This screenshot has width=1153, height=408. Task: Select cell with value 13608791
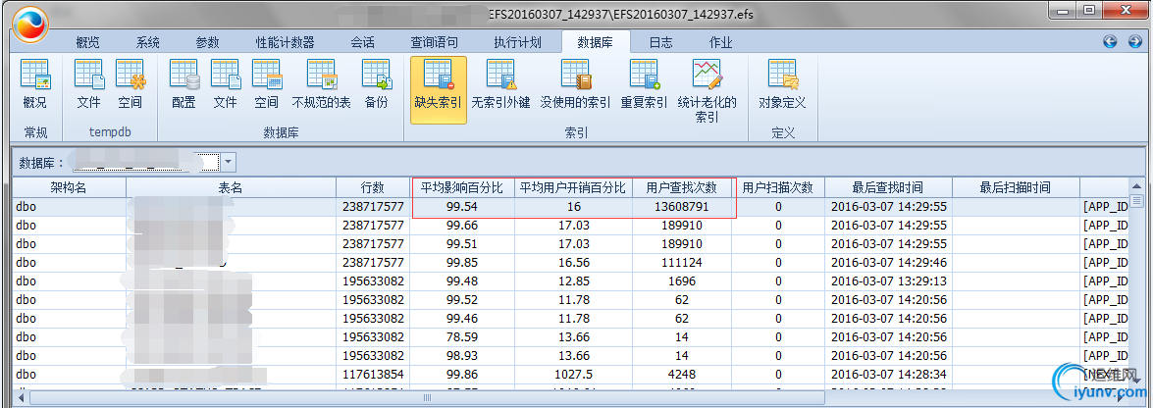click(682, 207)
